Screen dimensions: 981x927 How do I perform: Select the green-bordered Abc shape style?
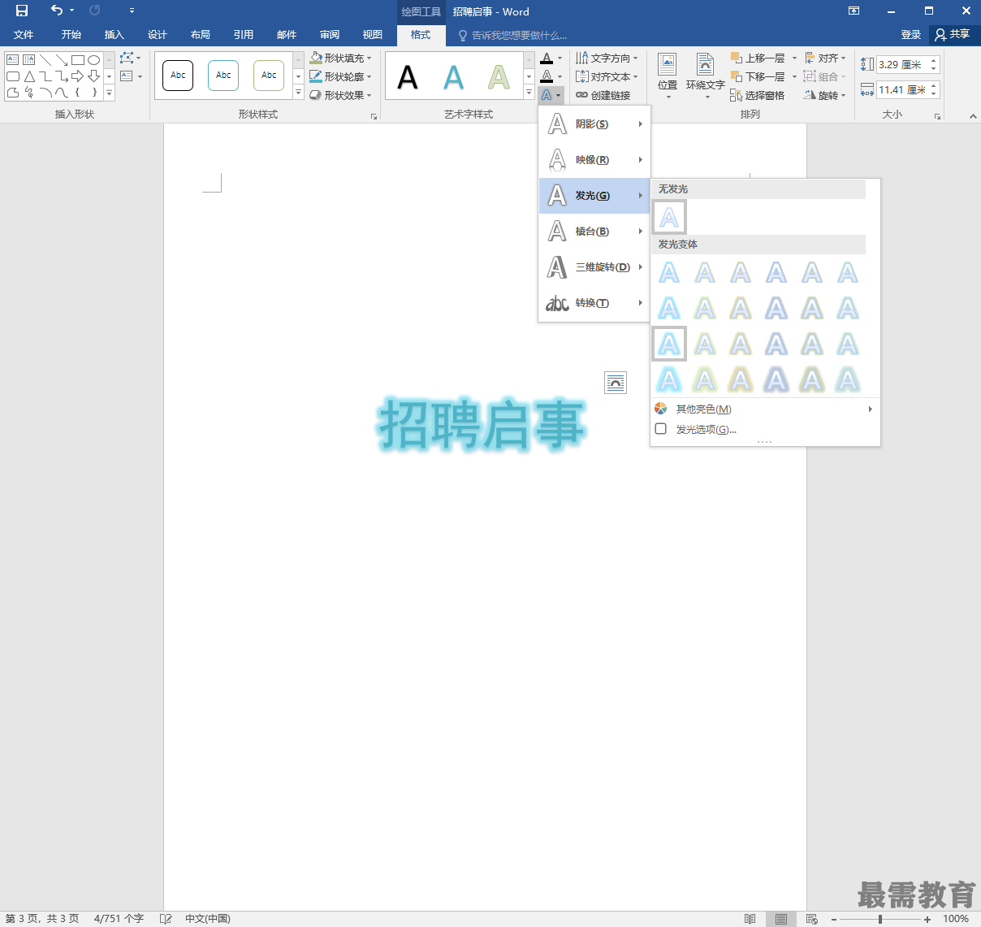pos(269,76)
